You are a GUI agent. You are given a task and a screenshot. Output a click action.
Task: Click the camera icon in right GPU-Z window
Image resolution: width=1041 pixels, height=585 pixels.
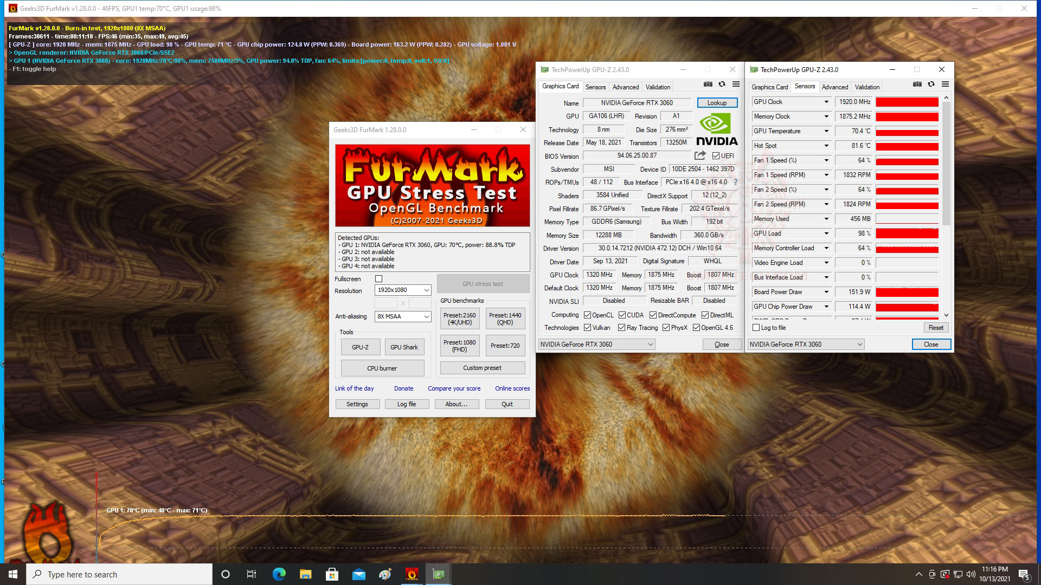[916, 84]
